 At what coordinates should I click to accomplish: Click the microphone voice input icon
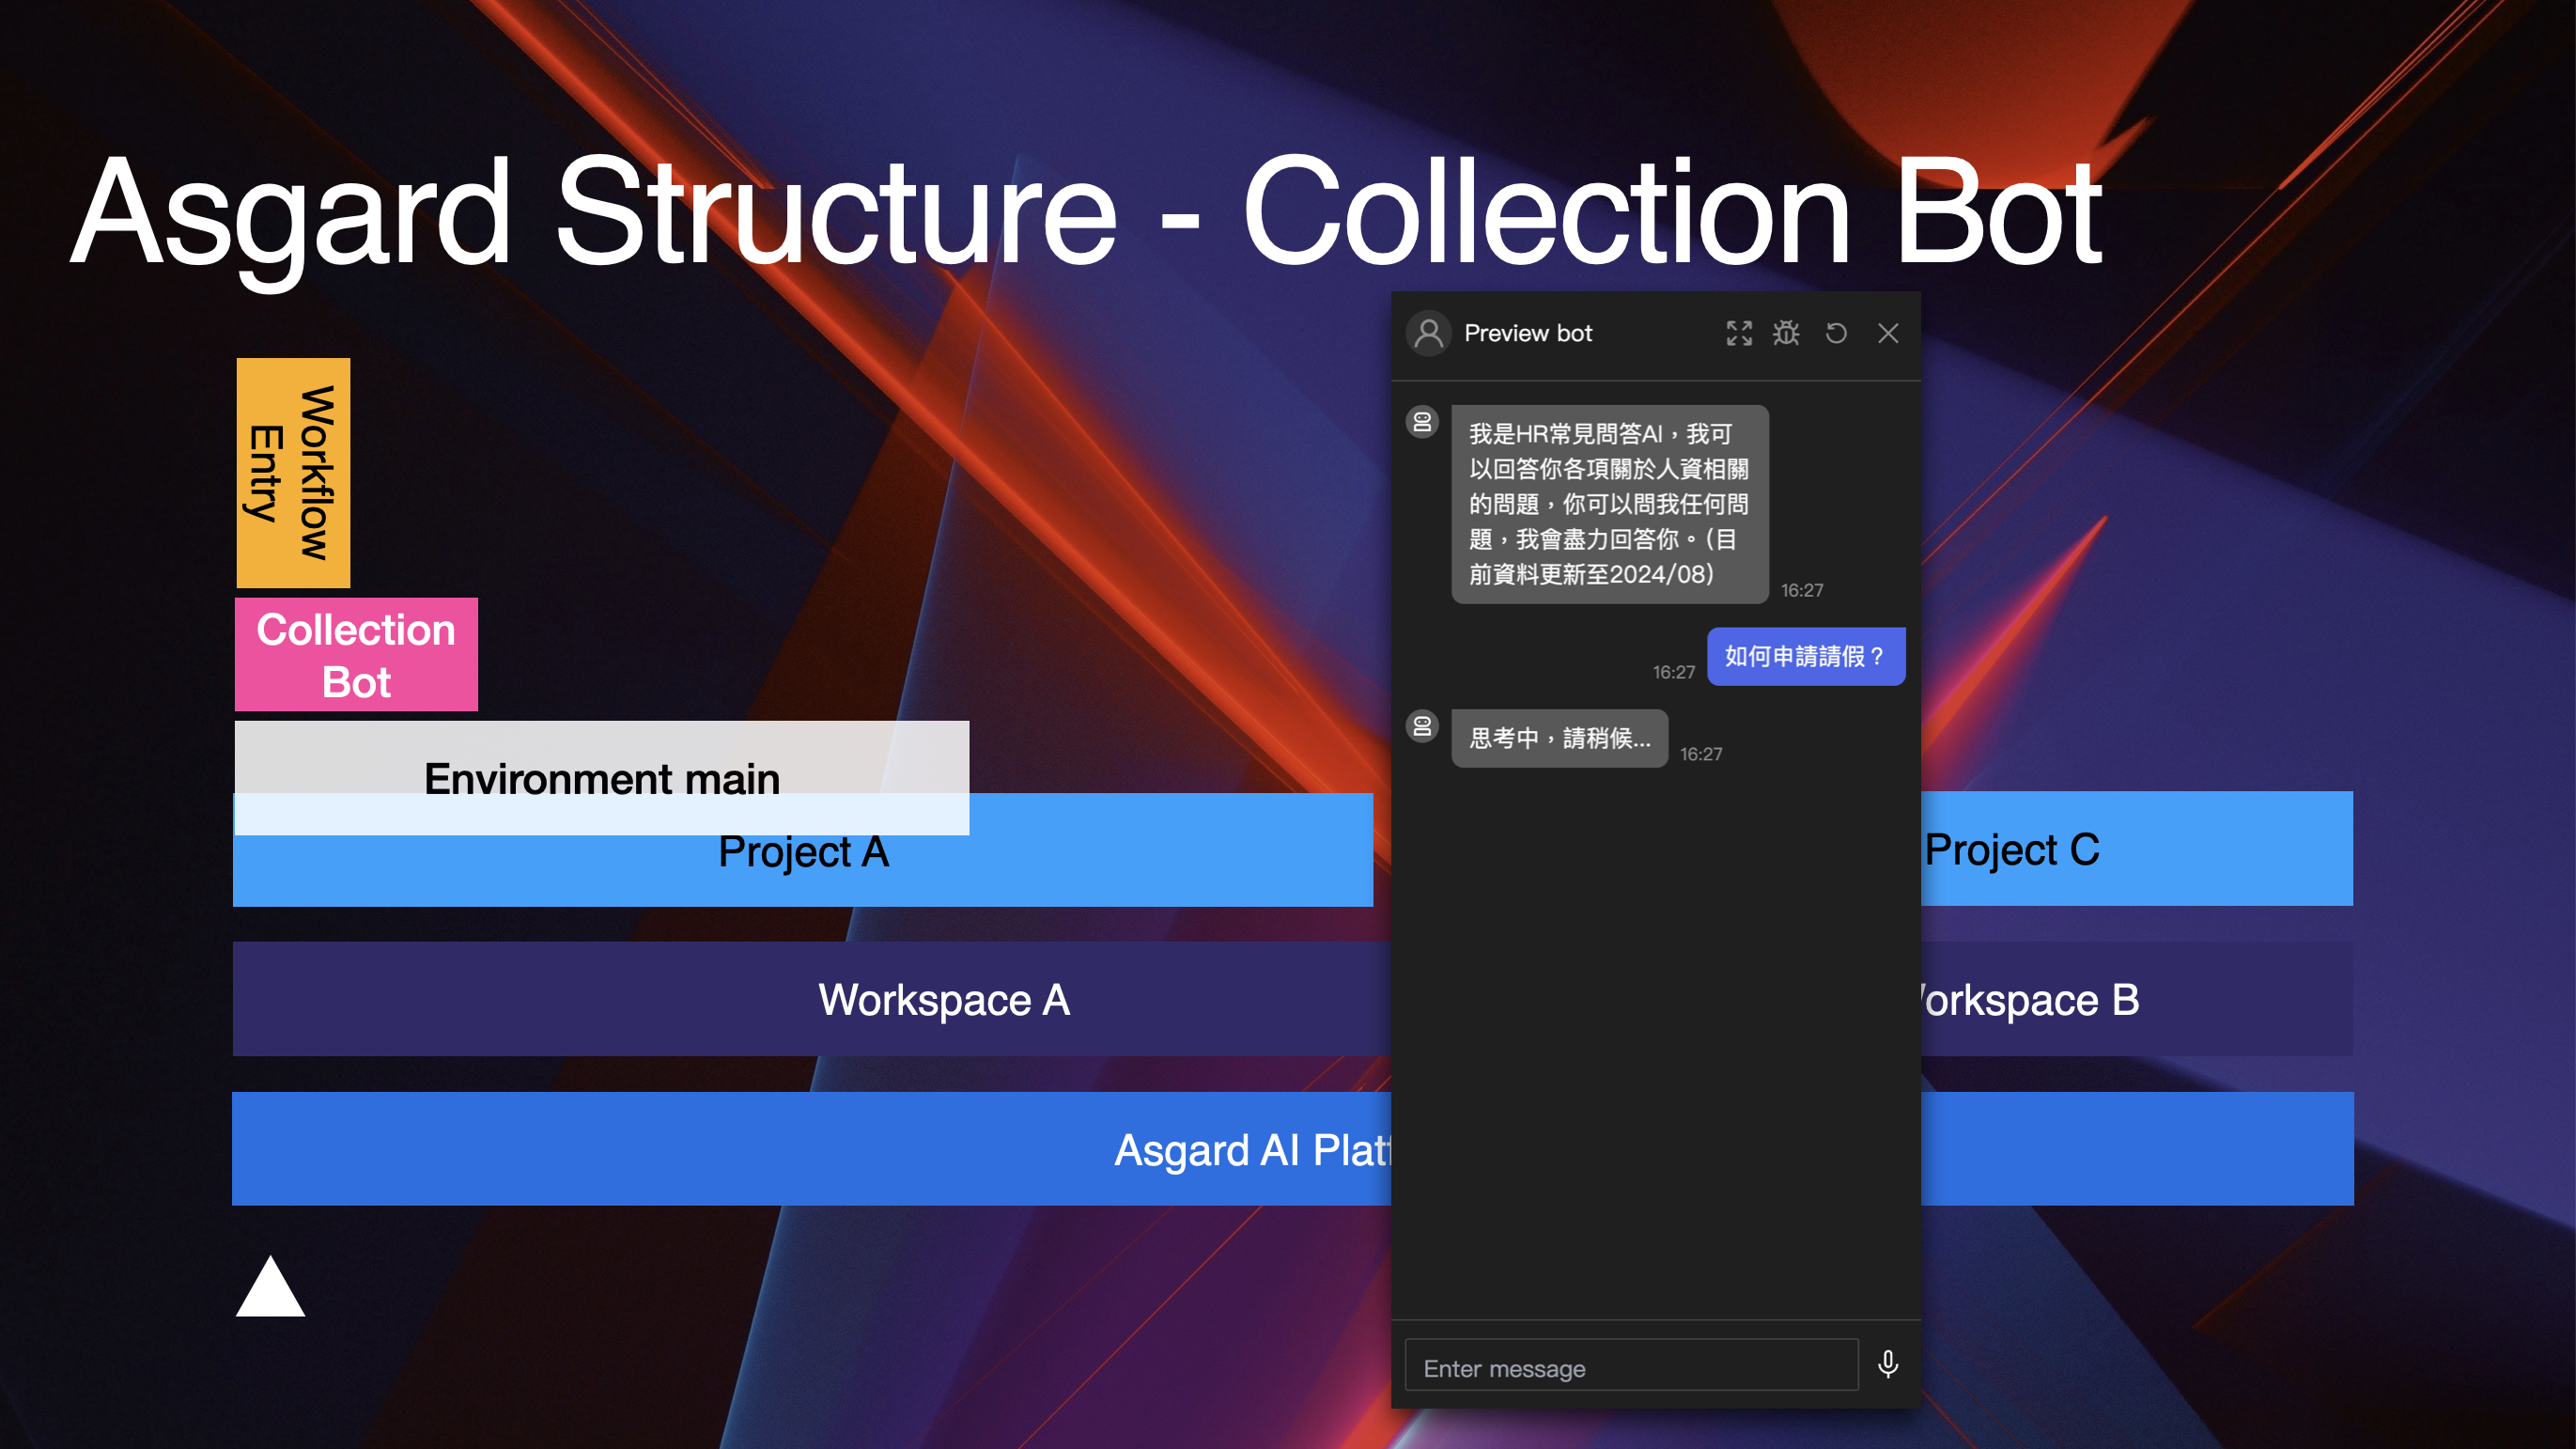point(1887,1364)
